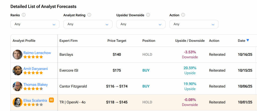Open the Ranks filter dropdown
257x111 pixels.
tap(35, 24)
